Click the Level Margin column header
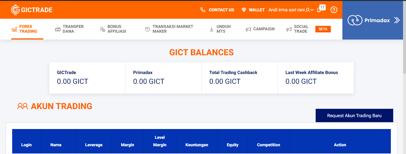406x154 pixels. (x=160, y=141)
